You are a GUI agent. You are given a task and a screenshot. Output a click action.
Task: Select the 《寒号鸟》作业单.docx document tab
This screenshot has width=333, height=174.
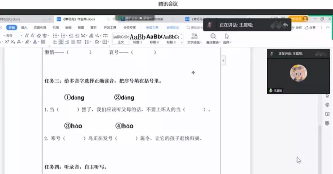pyautogui.click(x=79, y=19)
